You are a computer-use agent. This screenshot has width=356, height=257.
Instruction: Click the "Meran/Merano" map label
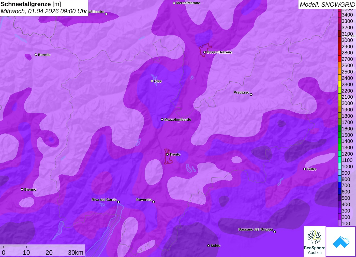point(188,3)
